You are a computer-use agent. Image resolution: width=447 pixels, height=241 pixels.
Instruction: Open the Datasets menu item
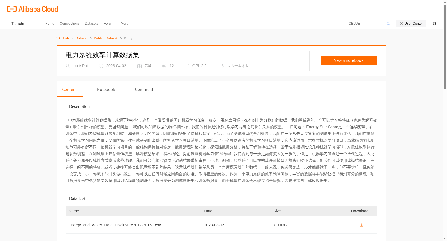(92, 24)
